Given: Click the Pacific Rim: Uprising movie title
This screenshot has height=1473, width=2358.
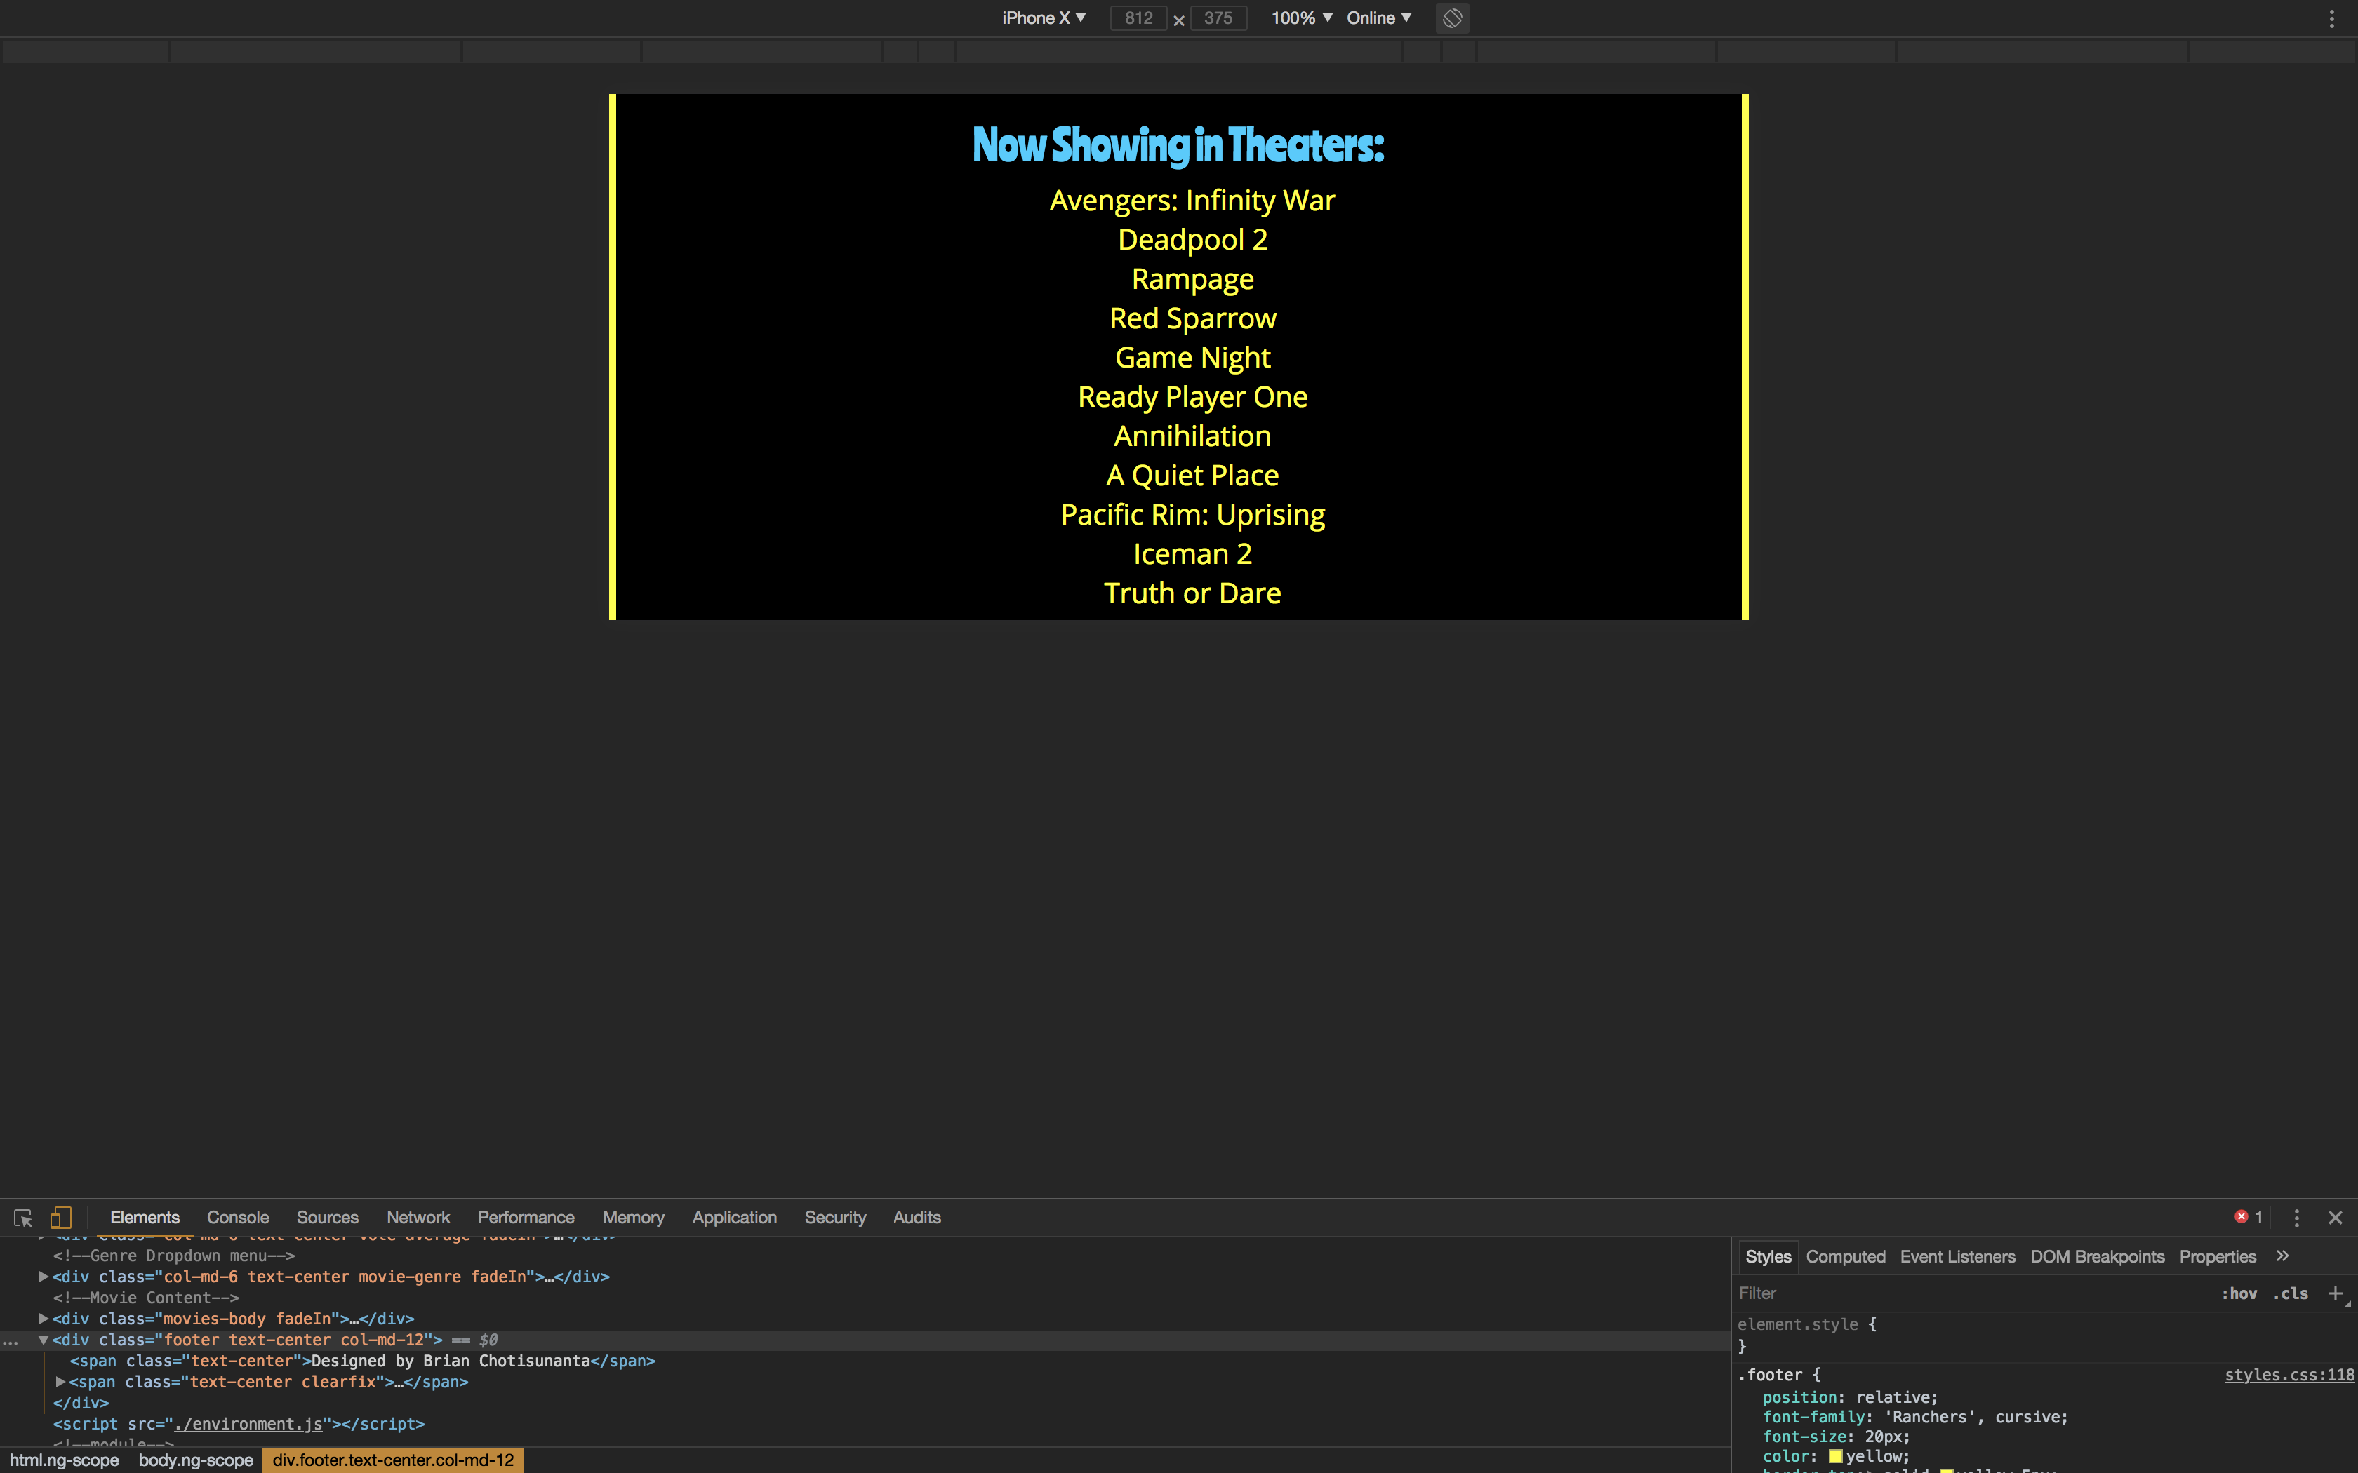Looking at the screenshot, I should click(1192, 514).
